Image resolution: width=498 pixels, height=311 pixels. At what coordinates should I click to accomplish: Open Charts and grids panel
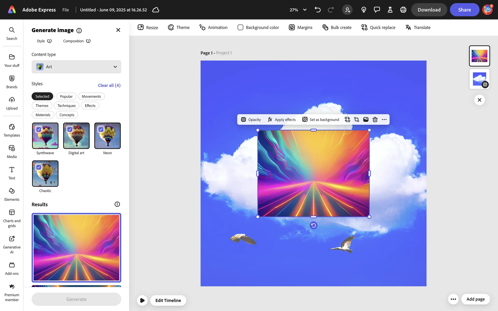coord(12,218)
